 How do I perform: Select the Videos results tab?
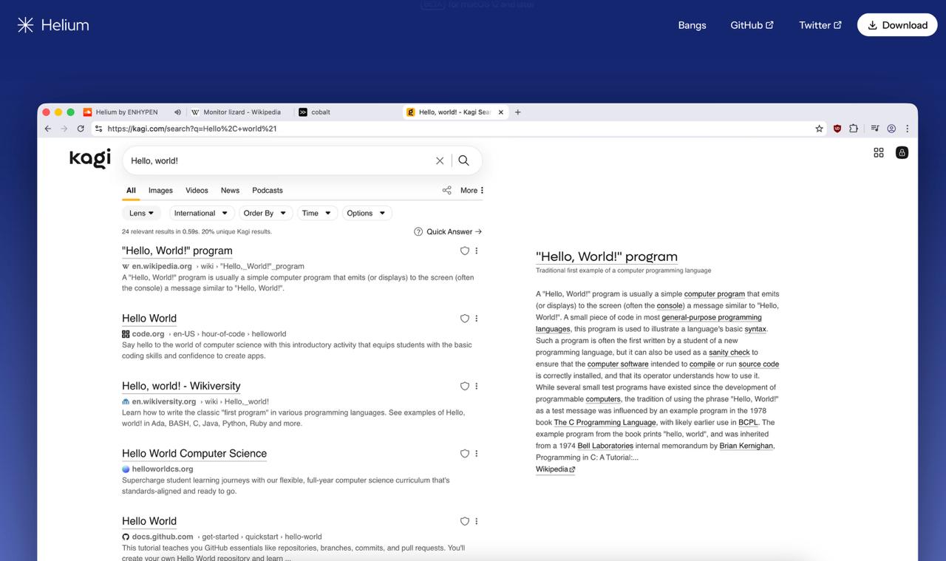click(x=197, y=191)
